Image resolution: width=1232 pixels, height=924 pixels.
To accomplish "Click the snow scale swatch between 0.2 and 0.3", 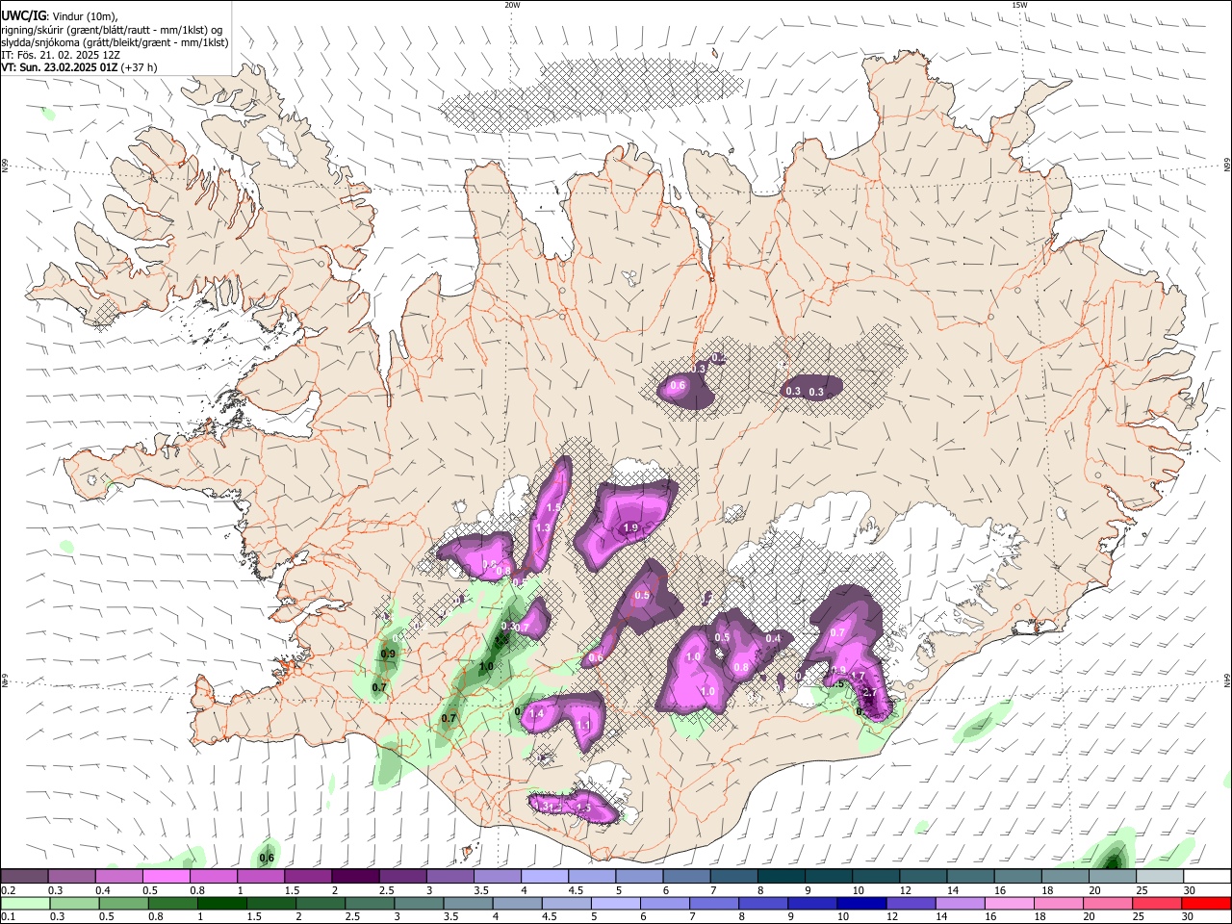I will coord(25,876).
